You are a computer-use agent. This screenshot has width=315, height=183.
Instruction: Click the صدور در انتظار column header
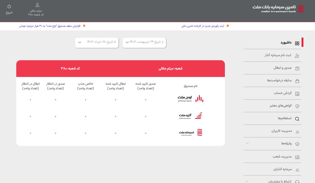pos(56,86)
